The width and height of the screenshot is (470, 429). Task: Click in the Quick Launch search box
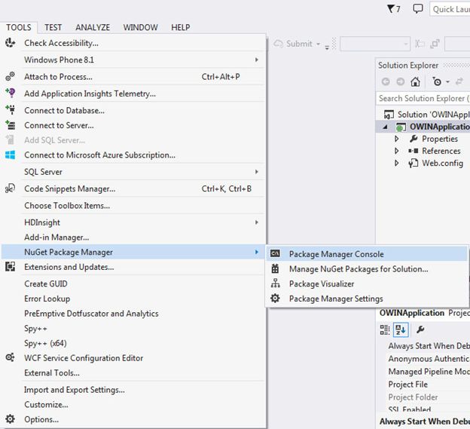[x=450, y=9]
